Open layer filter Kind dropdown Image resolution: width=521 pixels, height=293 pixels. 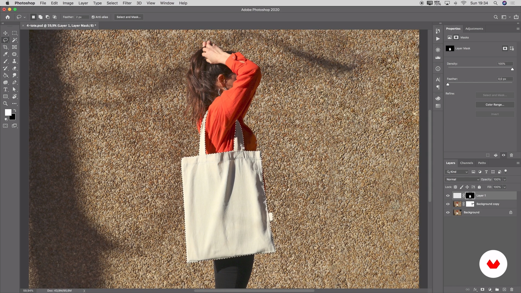pyautogui.click(x=457, y=172)
